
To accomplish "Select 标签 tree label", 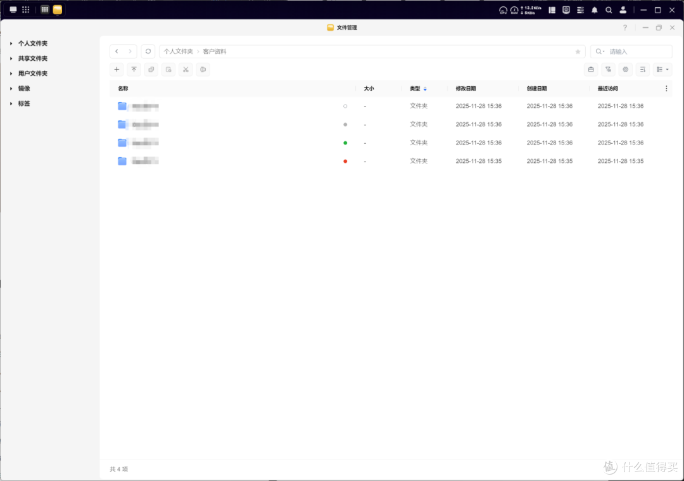I will tap(24, 103).
